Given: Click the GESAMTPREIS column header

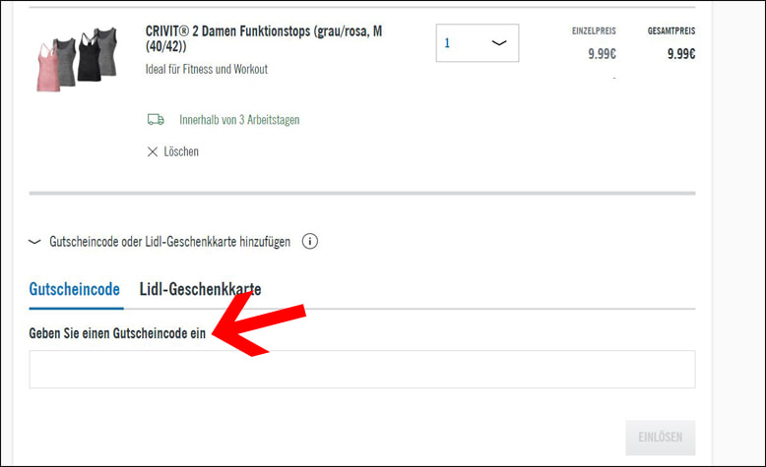Looking at the screenshot, I should click(x=671, y=30).
